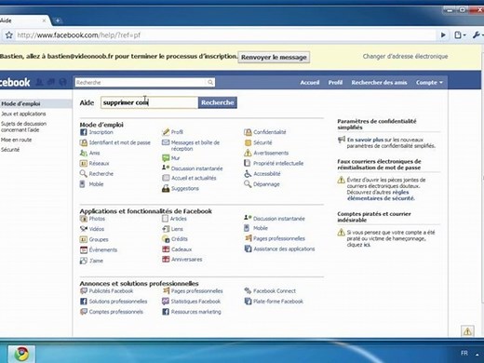Click the Aide search field
This screenshot has width=484, height=363.
(x=149, y=102)
